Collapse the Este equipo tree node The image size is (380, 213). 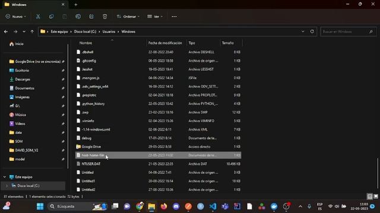coord(5,177)
